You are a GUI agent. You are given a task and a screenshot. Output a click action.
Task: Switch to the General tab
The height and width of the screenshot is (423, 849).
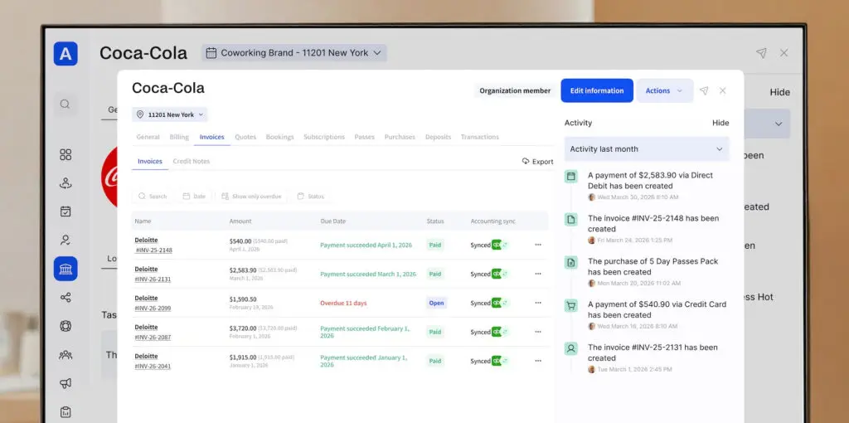tap(148, 137)
